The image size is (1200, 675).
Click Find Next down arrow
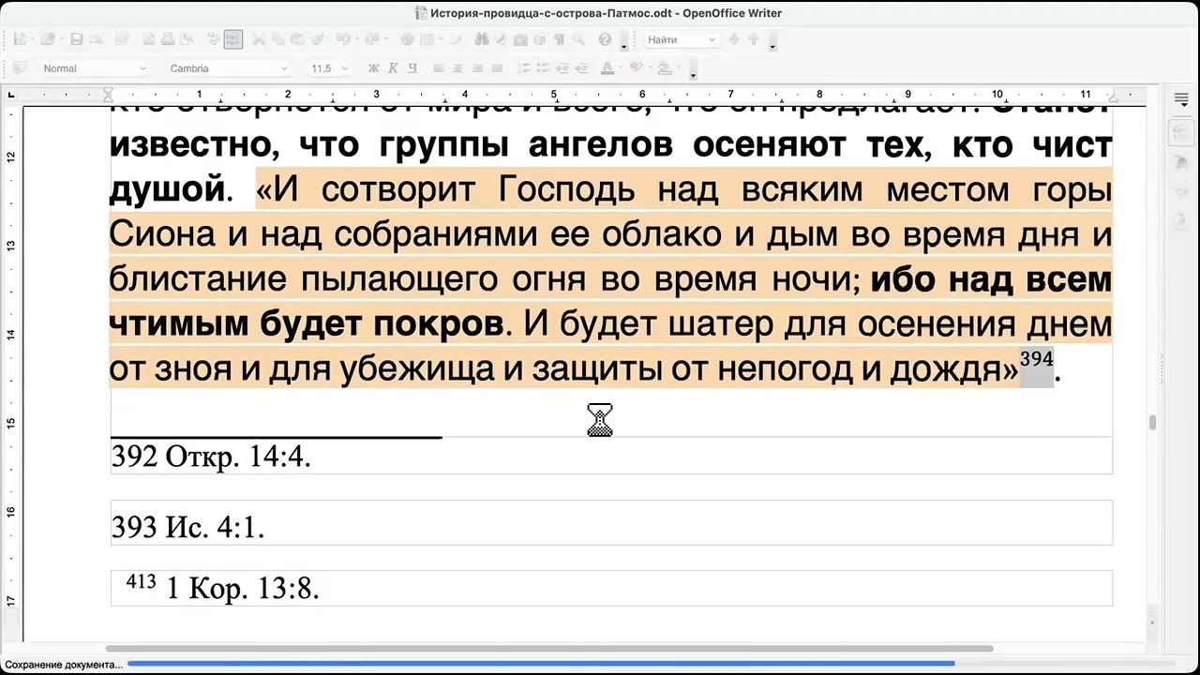tap(734, 39)
